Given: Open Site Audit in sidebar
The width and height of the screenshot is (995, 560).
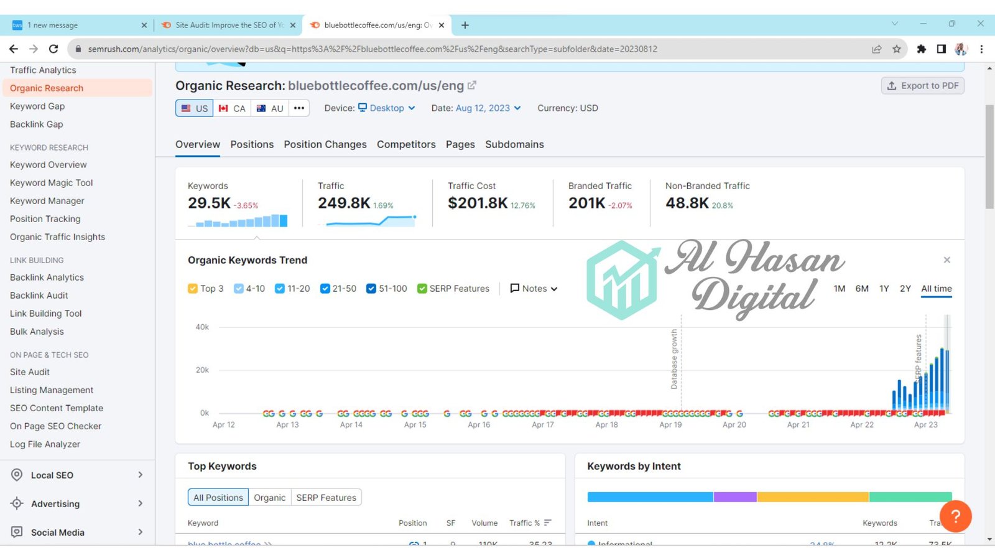Looking at the screenshot, I should tap(30, 372).
